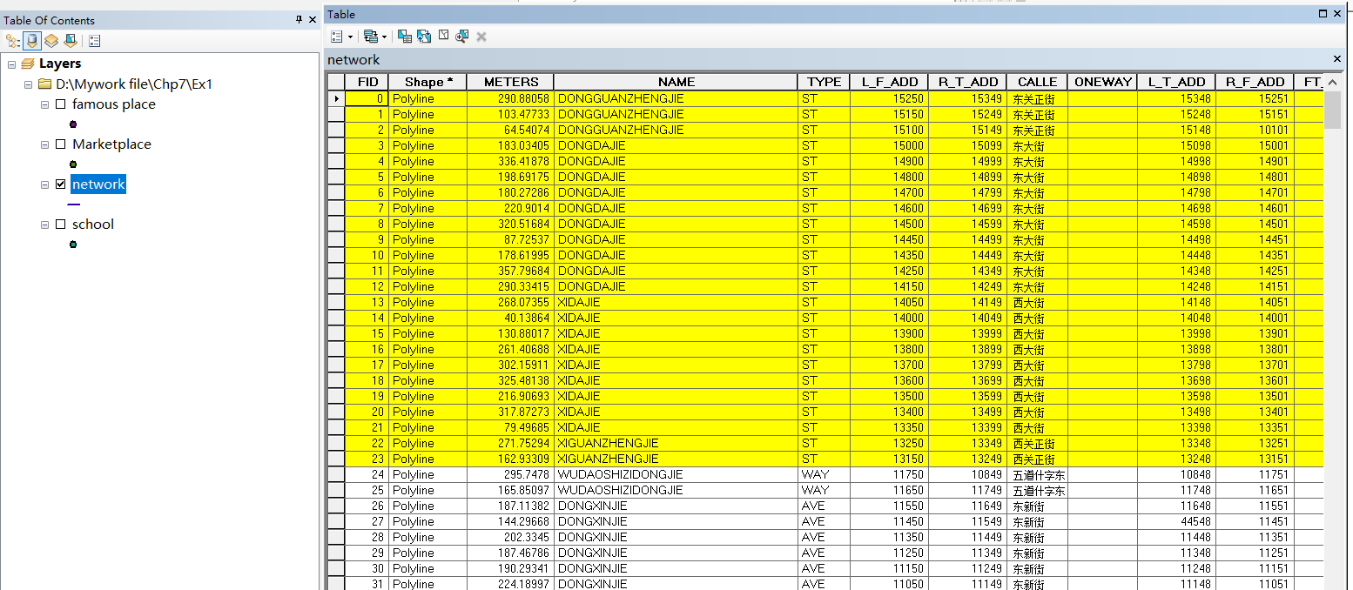Select the R_F_ADD column header

tap(1255, 82)
